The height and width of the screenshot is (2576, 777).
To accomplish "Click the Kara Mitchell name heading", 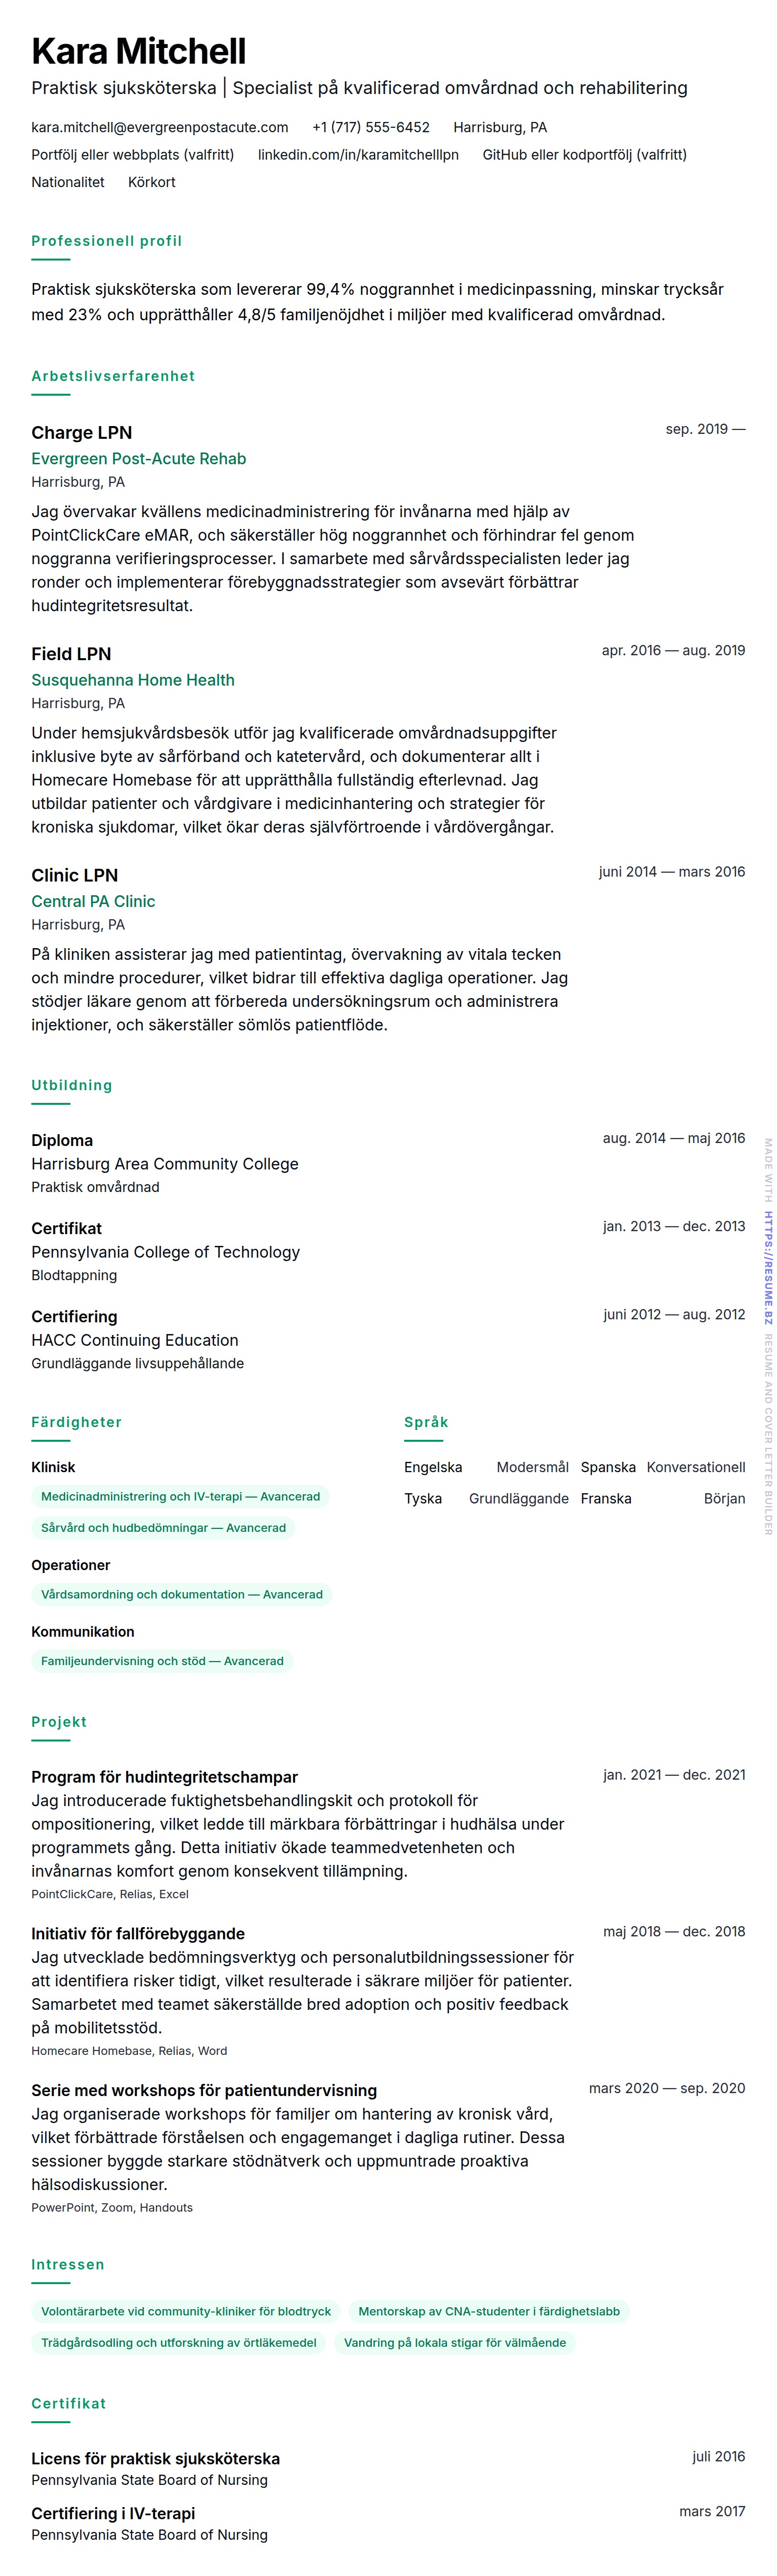I will click(x=139, y=51).
